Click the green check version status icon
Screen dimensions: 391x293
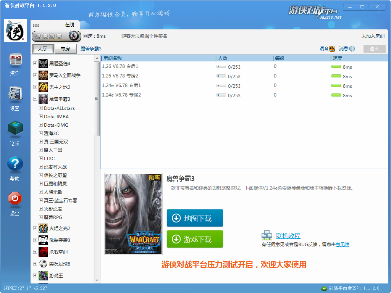[324, 288]
